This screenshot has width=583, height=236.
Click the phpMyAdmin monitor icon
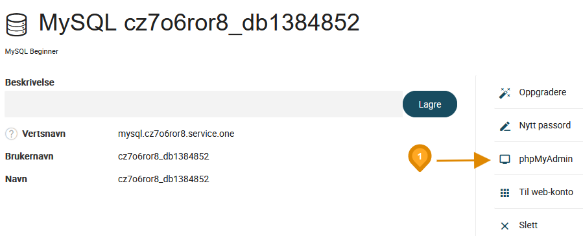coord(505,159)
